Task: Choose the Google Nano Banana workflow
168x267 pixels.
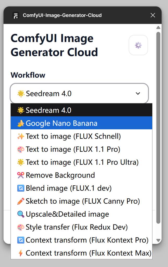Action: click(61, 123)
